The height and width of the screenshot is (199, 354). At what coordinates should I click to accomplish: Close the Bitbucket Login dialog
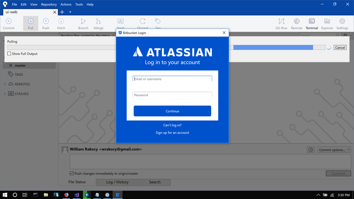point(224,33)
